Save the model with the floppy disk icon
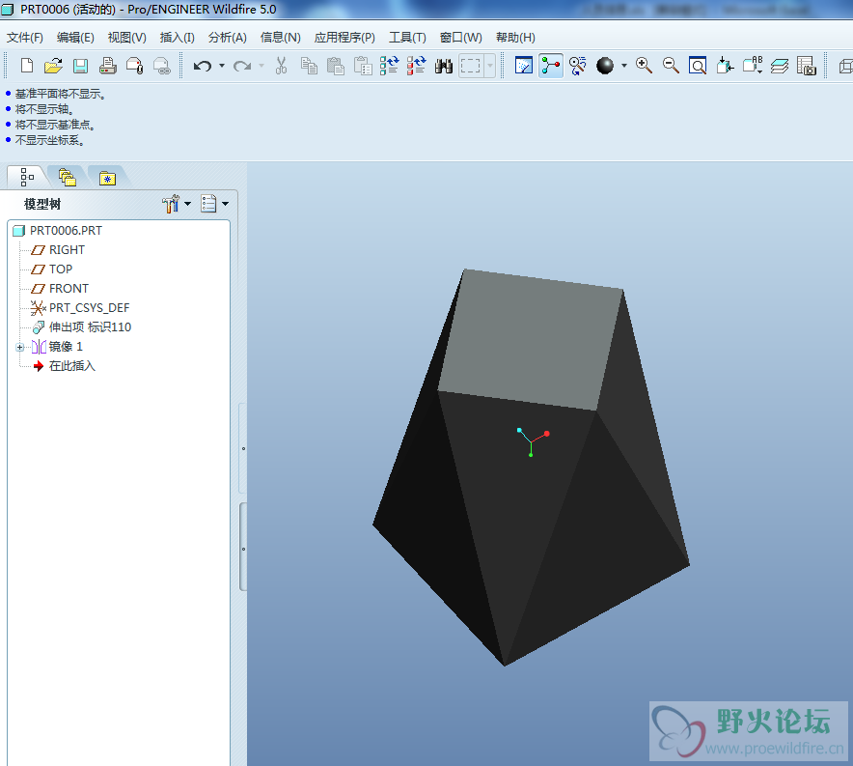853x766 pixels. [x=80, y=66]
